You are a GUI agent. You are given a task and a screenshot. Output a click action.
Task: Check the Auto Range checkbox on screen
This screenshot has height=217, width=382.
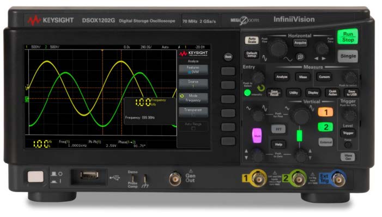(193, 128)
